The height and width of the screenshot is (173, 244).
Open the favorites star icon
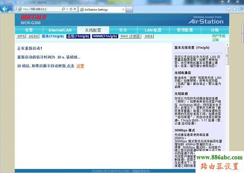coord(234,9)
